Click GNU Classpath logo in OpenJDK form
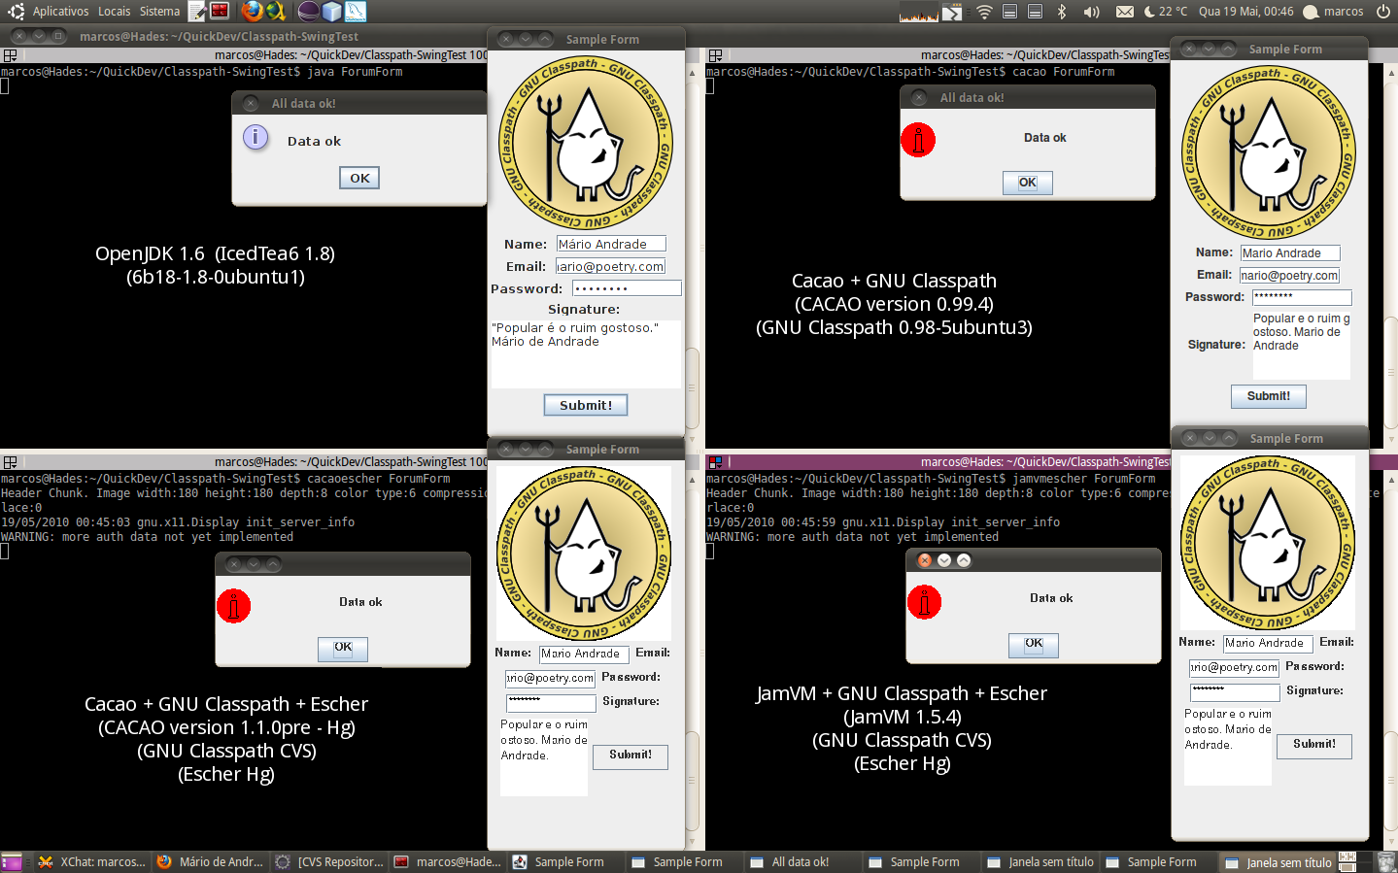Image resolution: width=1398 pixels, height=873 pixels. 585,143
